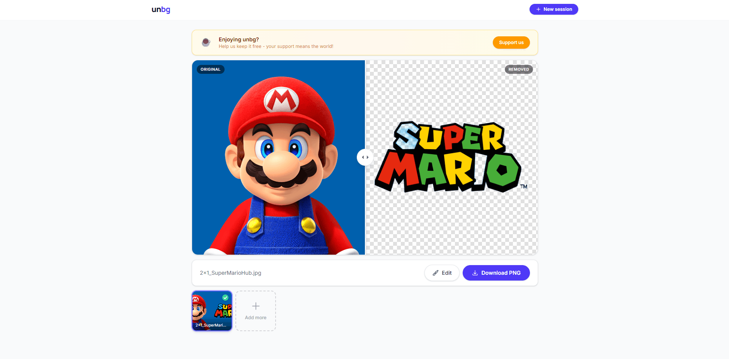Click the 2×1_SuperMarioHub.jpg filename text
Image resolution: width=729 pixels, height=359 pixels.
tap(230, 273)
